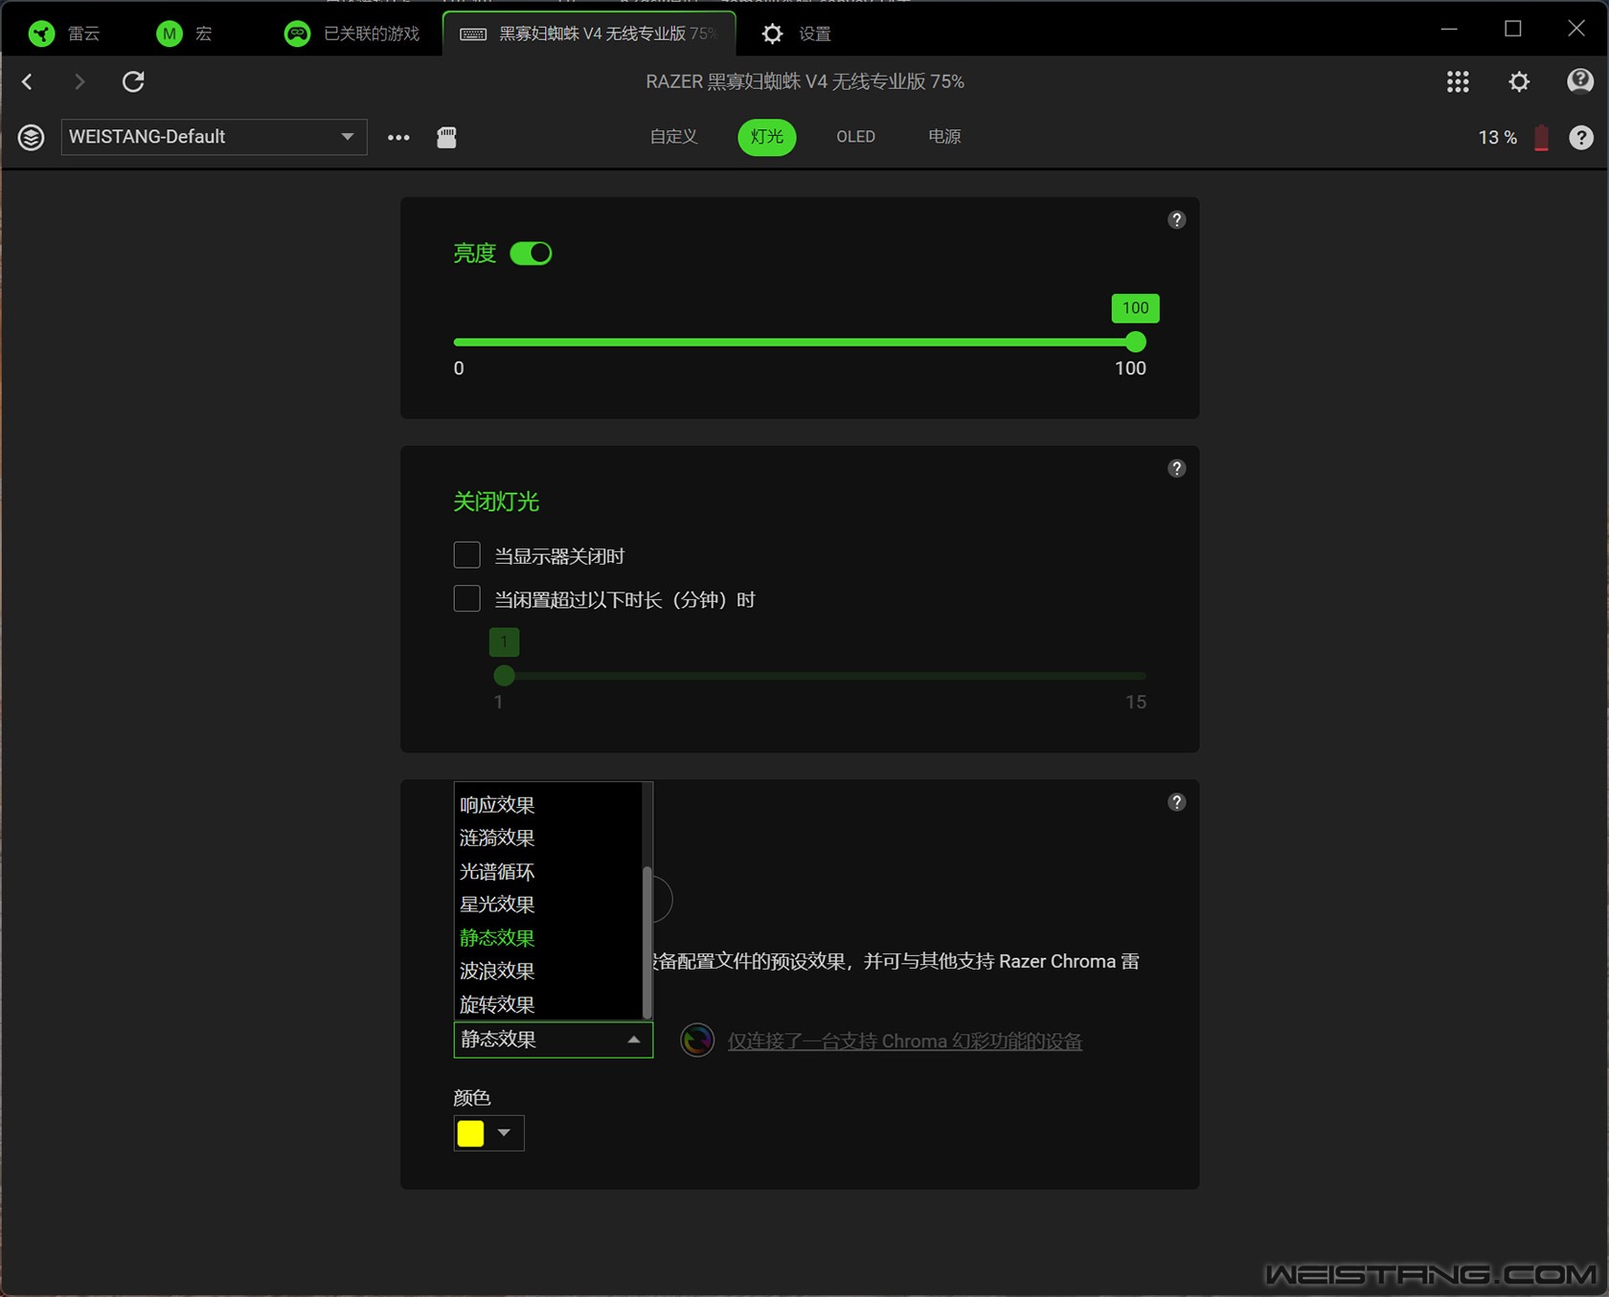
Task: Open the 仅连接了一台支持 Chroma link
Action: pos(905,1041)
